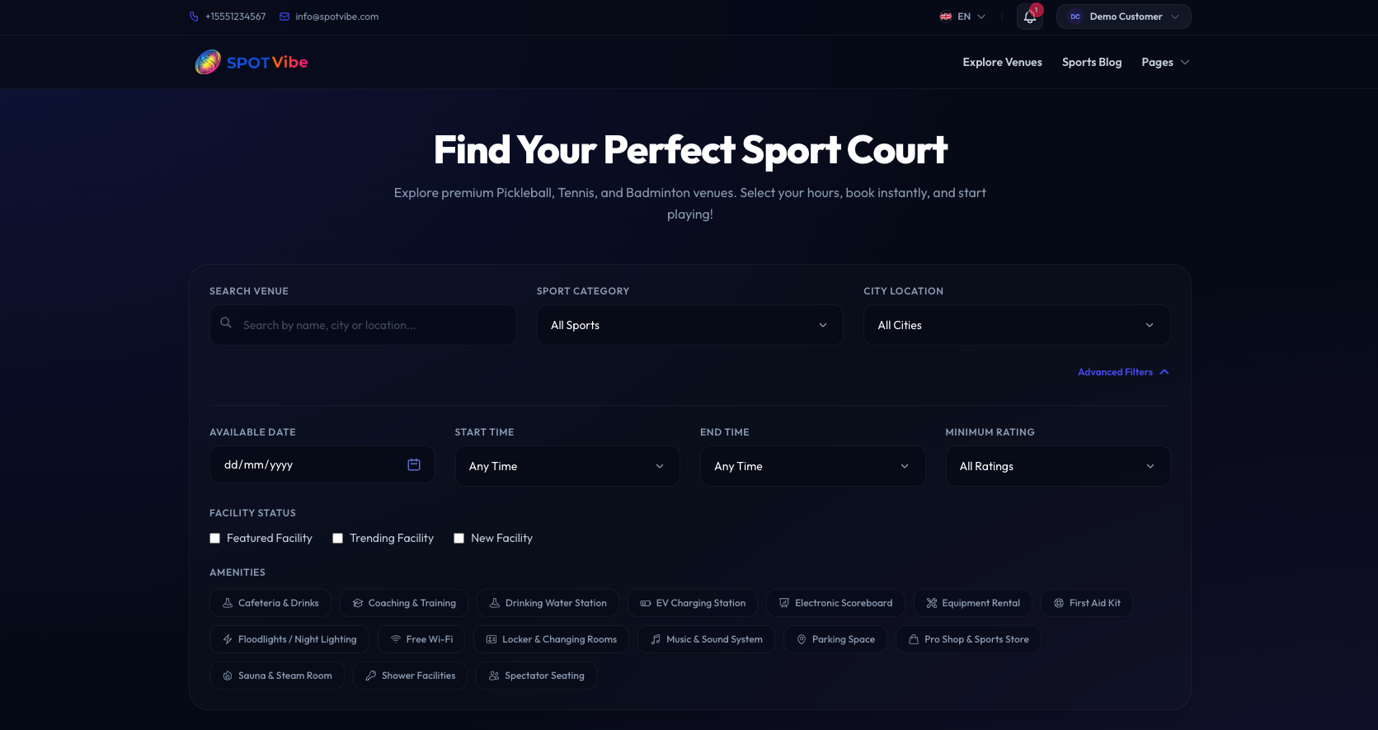Viewport: 1378px width, 730px height.
Task: Select the Locker & Changing Rooms amenity
Action: tap(551, 639)
